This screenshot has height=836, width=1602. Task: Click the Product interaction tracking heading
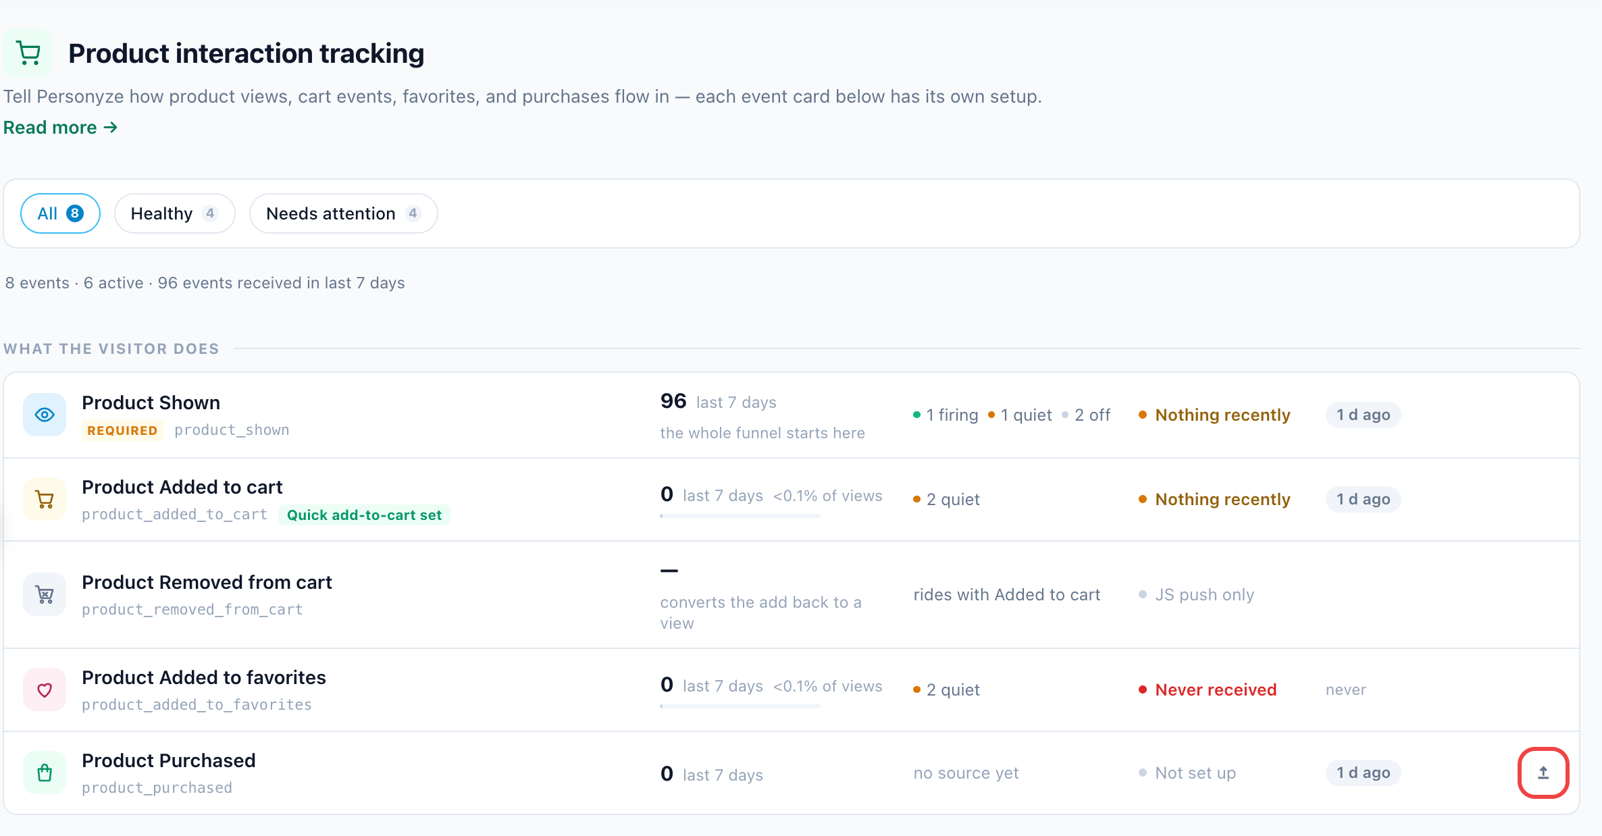(247, 53)
